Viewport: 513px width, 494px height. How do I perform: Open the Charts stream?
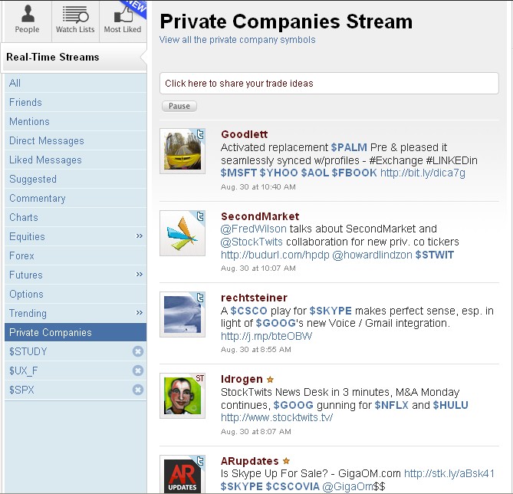click(x=76, y=217)
